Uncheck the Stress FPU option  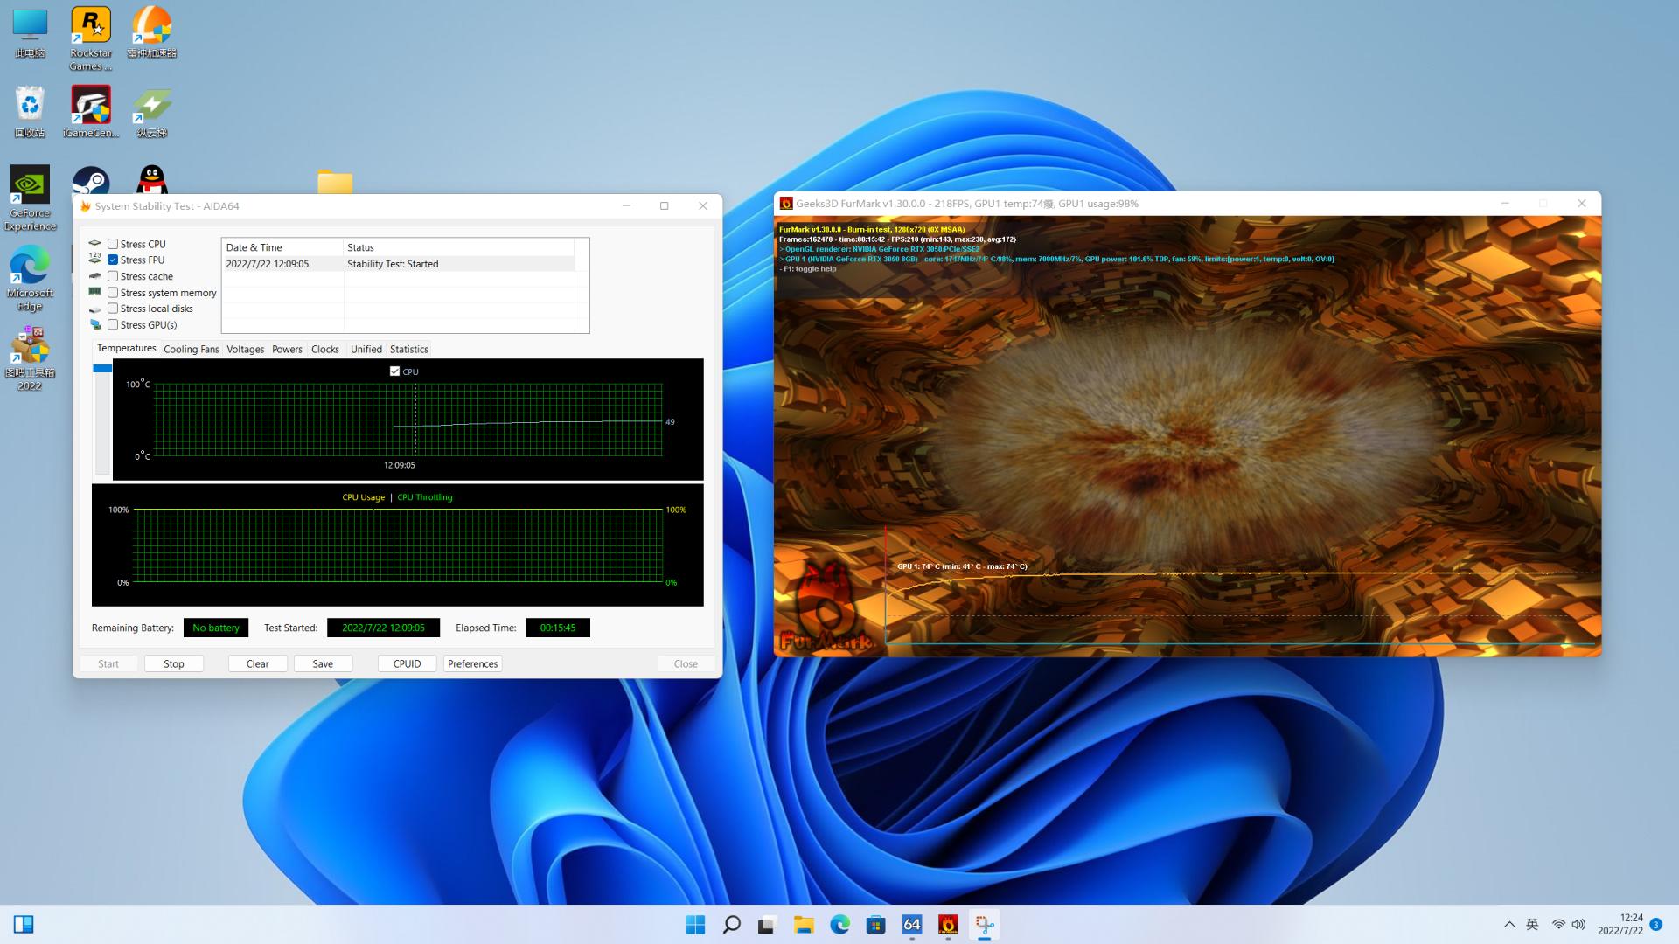(x=113, y=260)
